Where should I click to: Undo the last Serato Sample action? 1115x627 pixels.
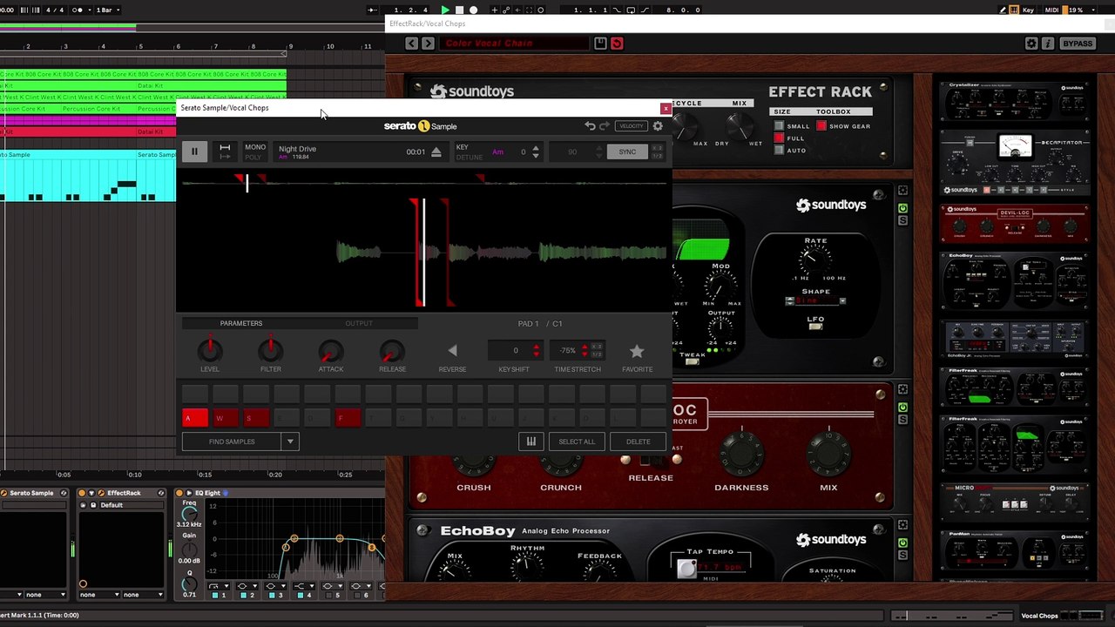590,126
